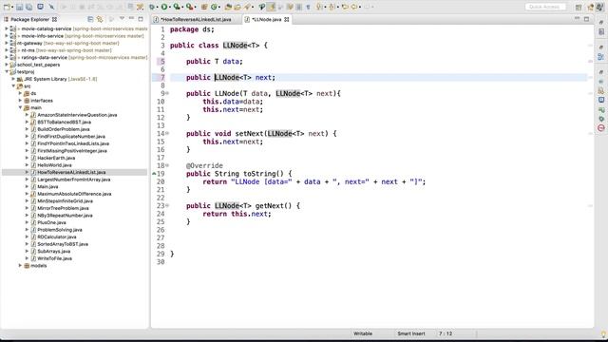Screen dimensions: 608x342
Task: Select BSTToBalancedBST.java in the tree
Action: [x=64, y=122]
